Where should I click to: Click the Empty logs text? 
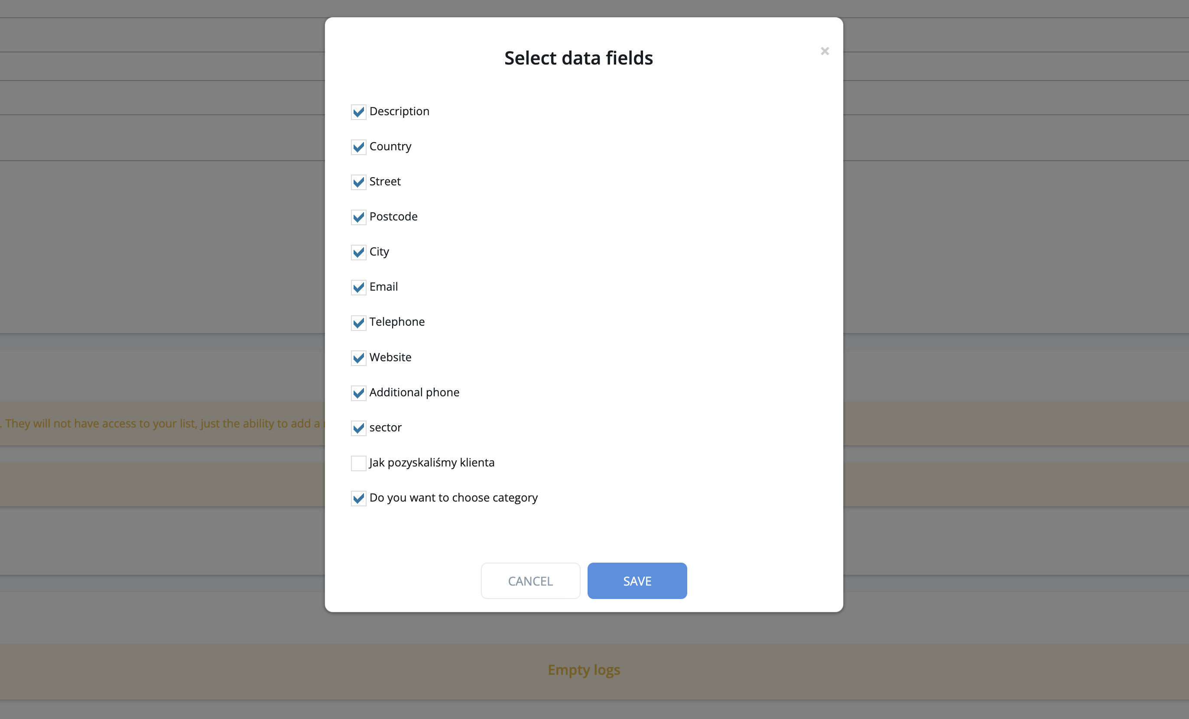[x=584, y=669]
